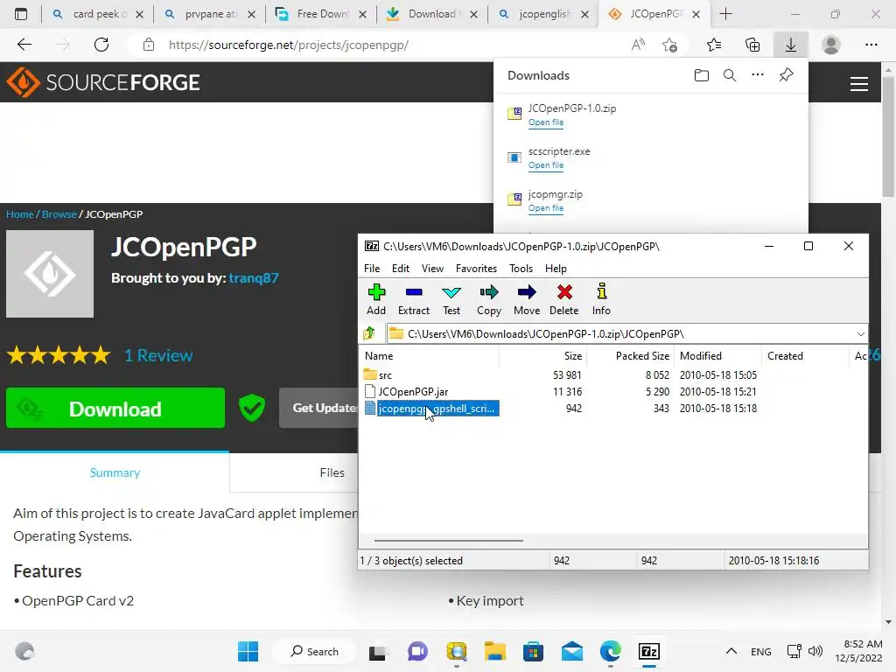Open SourceForge hamburger menu
The height and width of the screenshot is (672, 896).
[x=859, y=84]
